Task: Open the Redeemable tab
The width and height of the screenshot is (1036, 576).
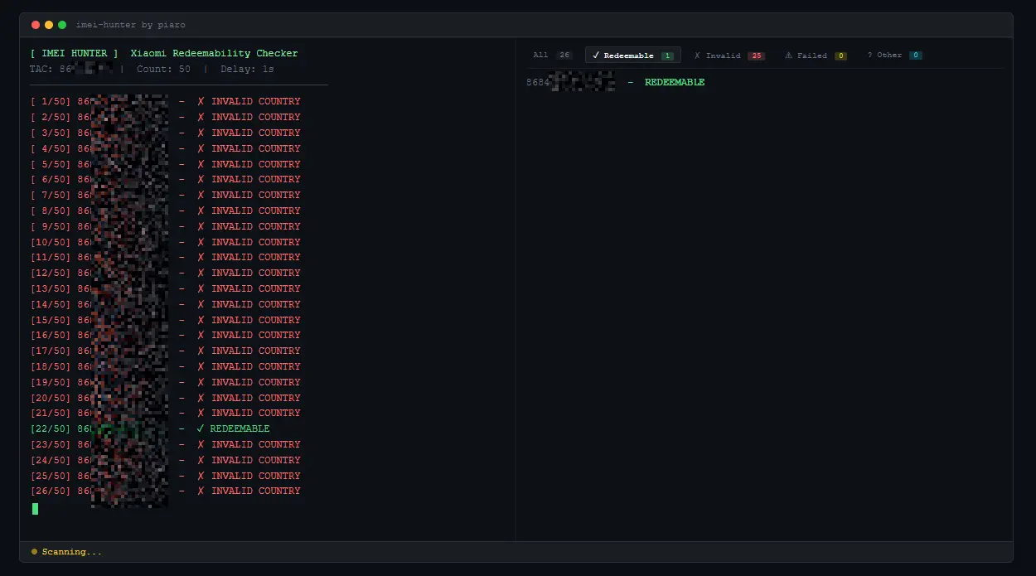Action: [x=633, y=56]
